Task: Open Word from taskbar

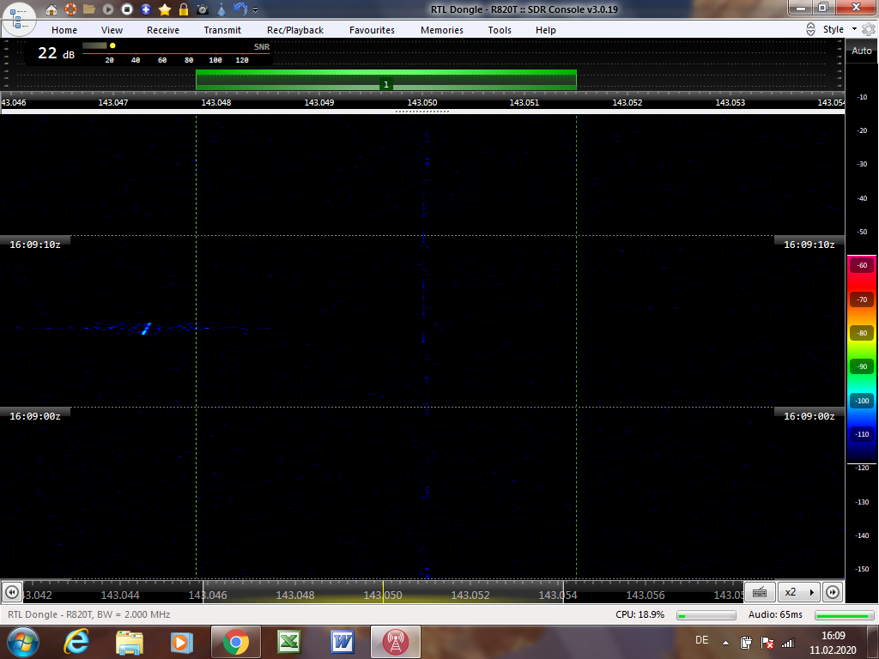Action: pyautogui.click(x=342, y=642)
